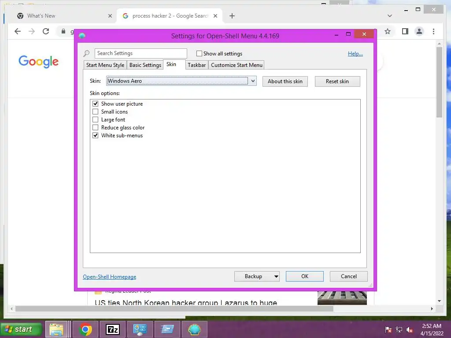Click About this skin button
Viewport: 451px width, 338px height.
[x=285, y=81]
